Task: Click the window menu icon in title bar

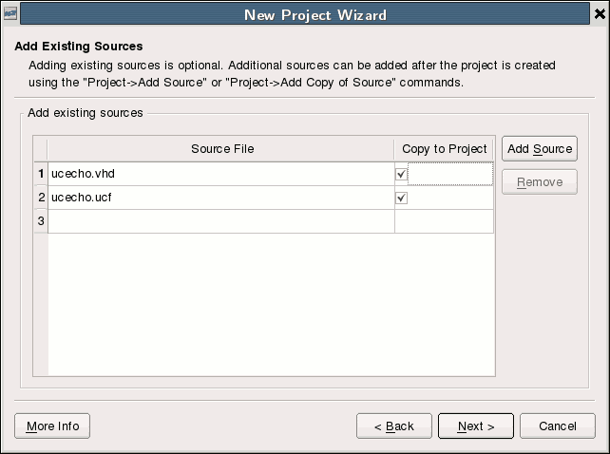Action: pos(10,14)
